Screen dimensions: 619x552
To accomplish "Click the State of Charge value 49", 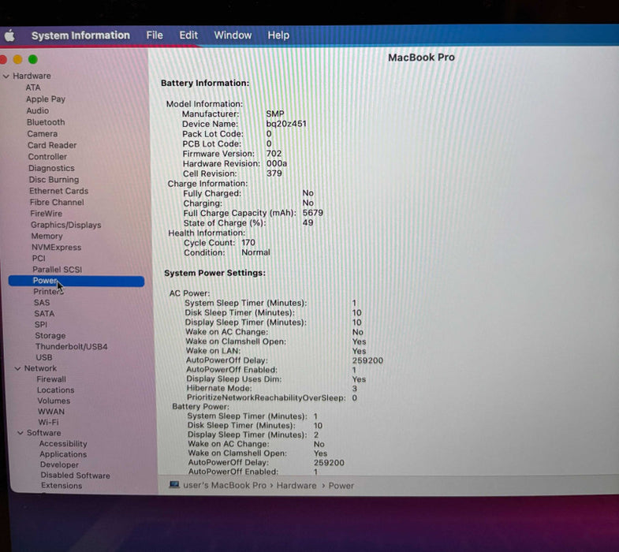I will [x=308, y=222].
